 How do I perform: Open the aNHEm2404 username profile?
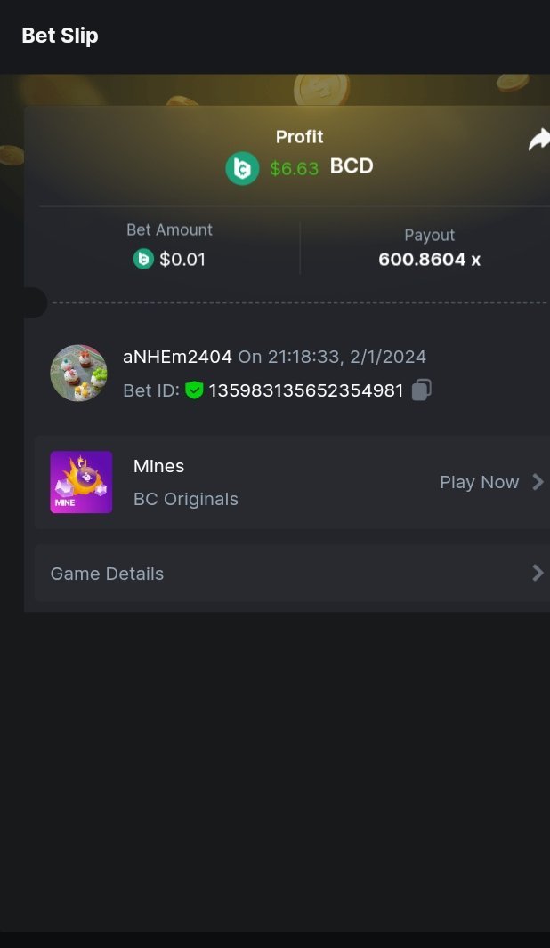[177, 357]
